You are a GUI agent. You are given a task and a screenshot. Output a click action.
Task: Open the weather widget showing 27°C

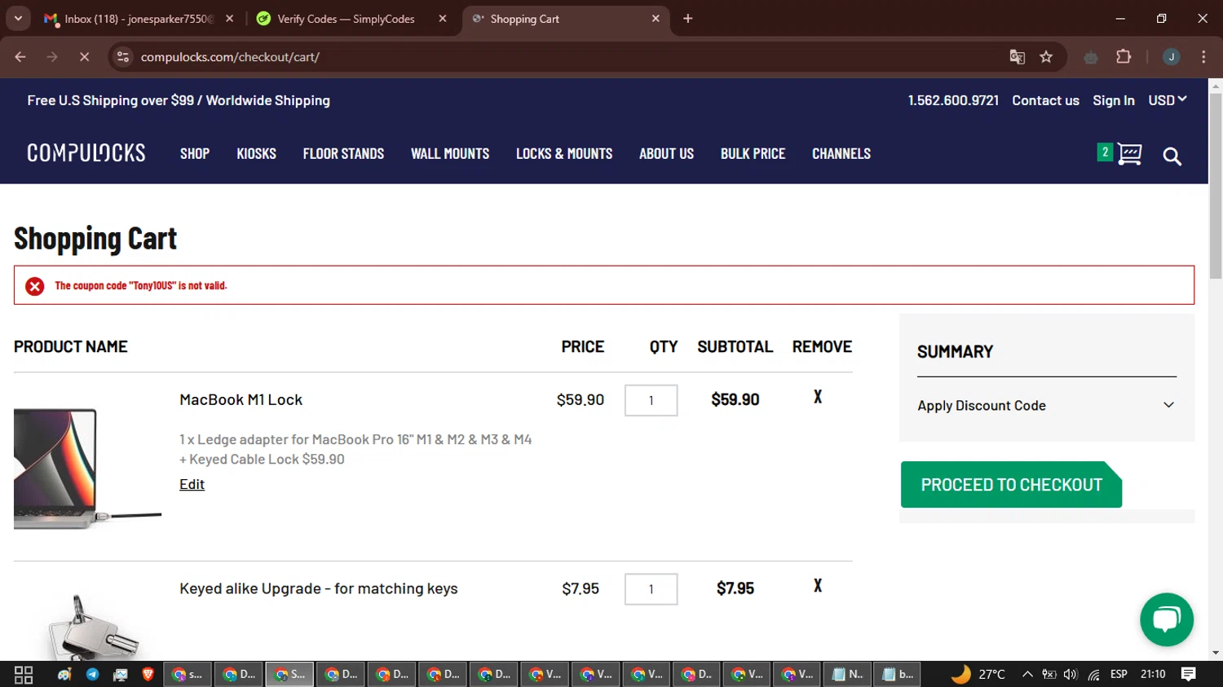point(978,675)
